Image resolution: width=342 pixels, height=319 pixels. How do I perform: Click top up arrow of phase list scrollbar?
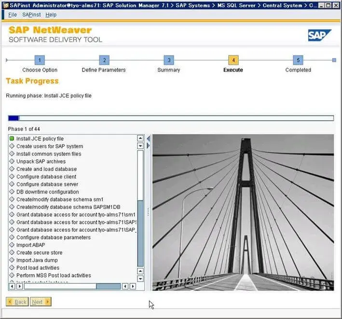pyautogui.click(x=140, y=138)
